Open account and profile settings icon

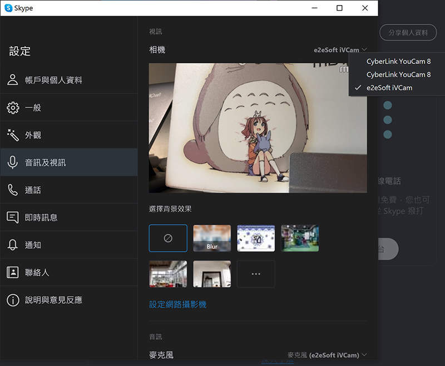coord(13,80)
